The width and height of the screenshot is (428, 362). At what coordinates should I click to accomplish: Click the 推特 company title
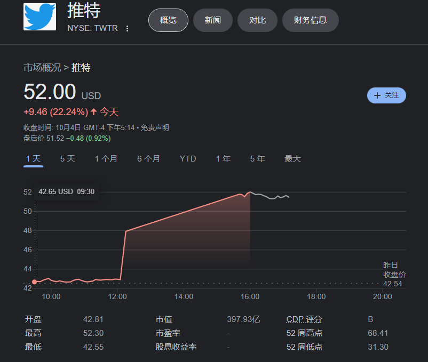[84, 10]
